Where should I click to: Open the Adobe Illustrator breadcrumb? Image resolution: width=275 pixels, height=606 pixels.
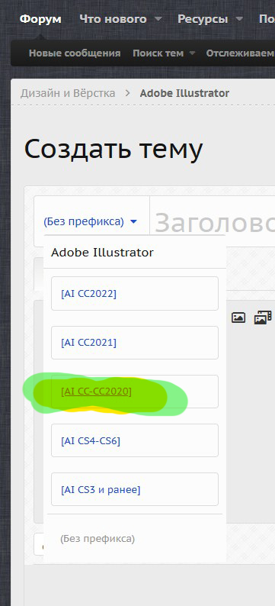point(184,93)
